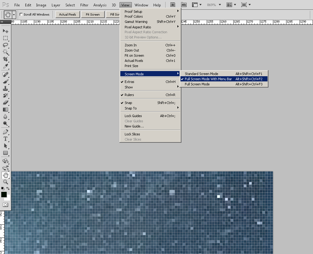
Task: Swap foreground and background colors
Action: [8, 188]
